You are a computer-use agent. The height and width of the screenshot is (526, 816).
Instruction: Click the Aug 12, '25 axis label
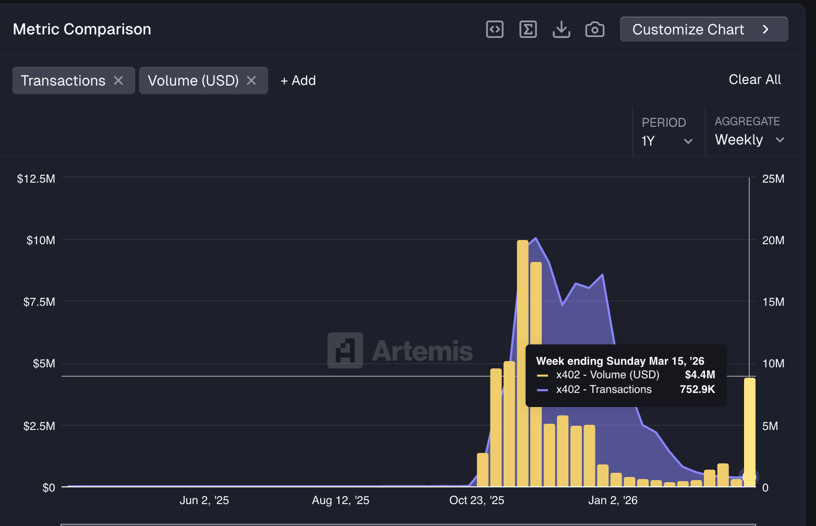click(x=340, y=500)
